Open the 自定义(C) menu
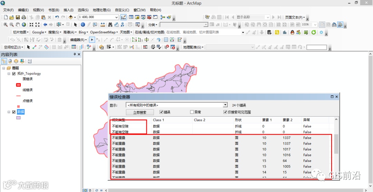 [x=122, y=10]
